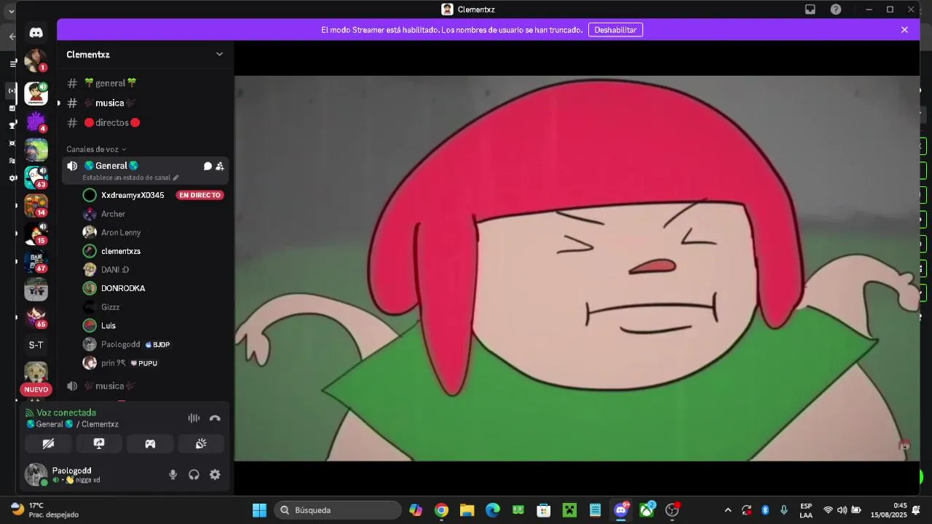This screenshot has width=932, height=524.
Task: Click the PUPU tag next to prin
Action: [143, 363]
